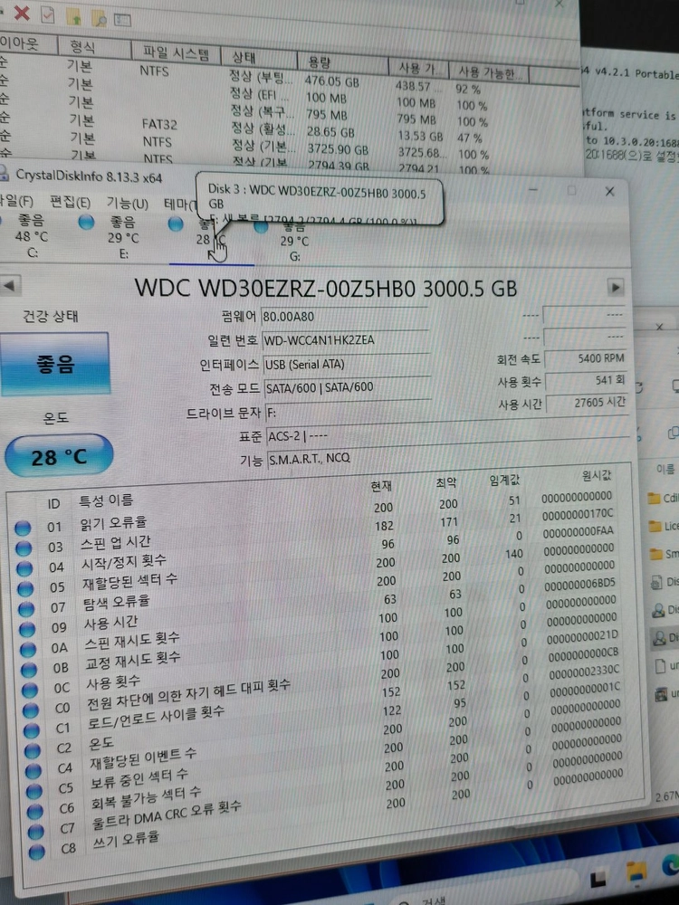The width and height of the screenshot is (679, 905).
Task: Click status circle for C5 보류 중인 섹터 수
Action: [34, 791]
